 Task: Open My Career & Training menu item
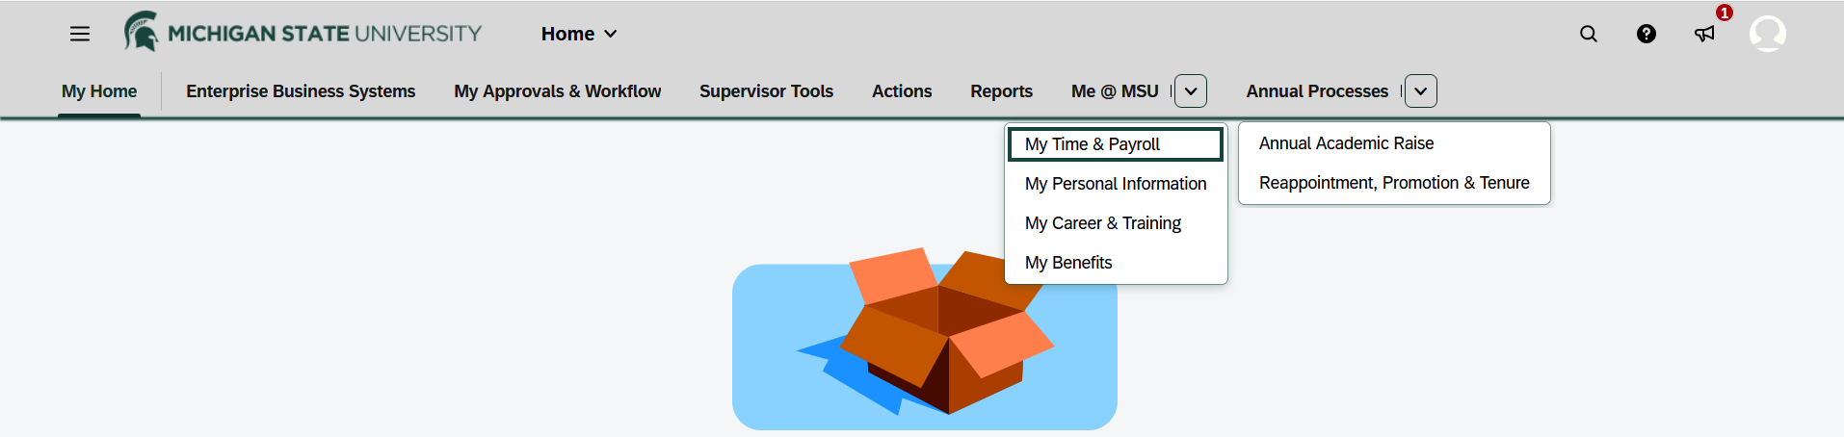click(x=1116, y=223)
